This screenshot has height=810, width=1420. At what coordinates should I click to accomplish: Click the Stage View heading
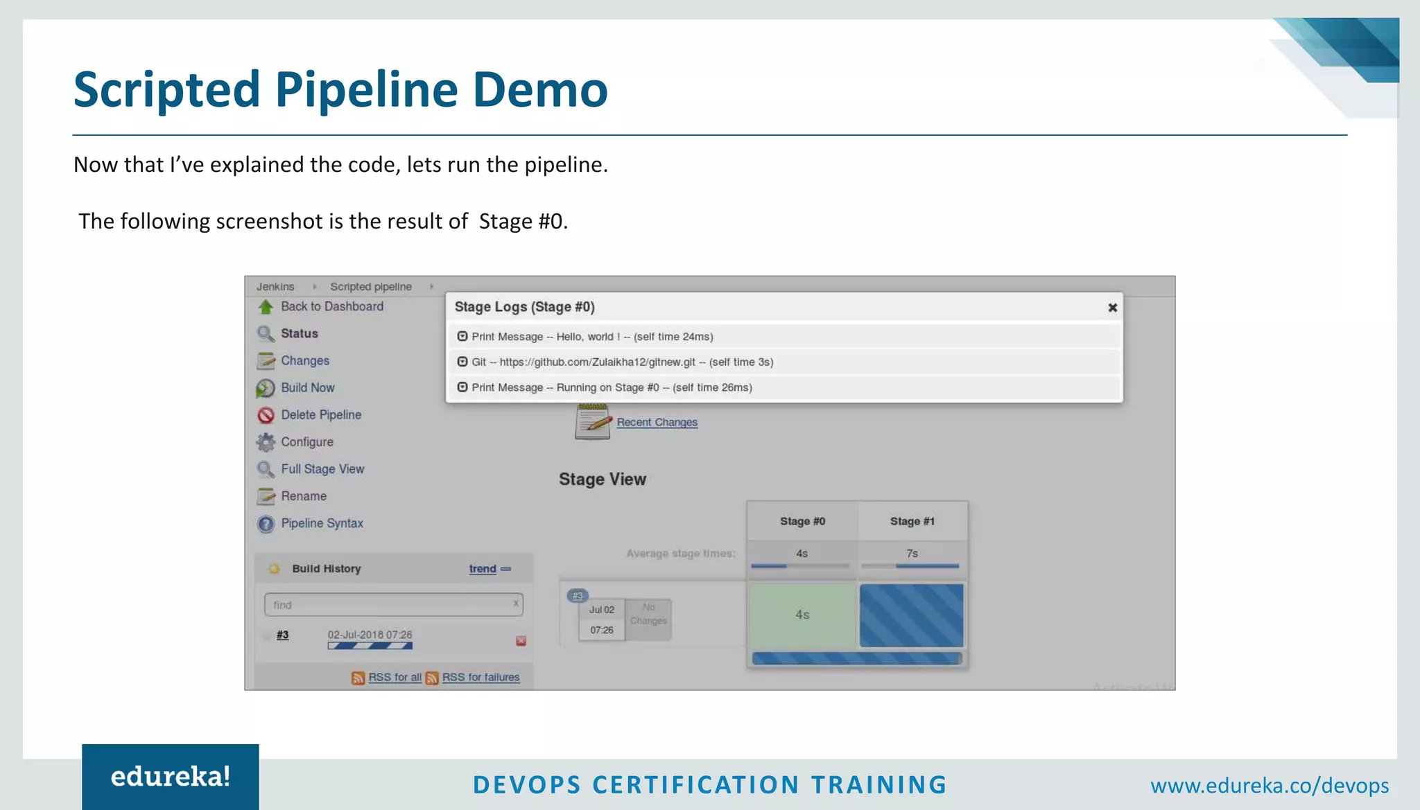pyautogui.click(x=603, y=479)
